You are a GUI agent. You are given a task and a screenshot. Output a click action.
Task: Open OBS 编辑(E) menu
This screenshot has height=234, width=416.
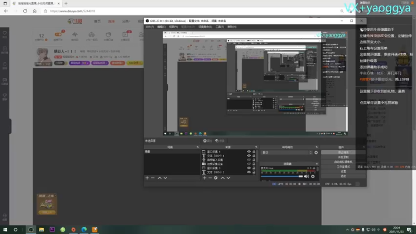tap(161, 27)
